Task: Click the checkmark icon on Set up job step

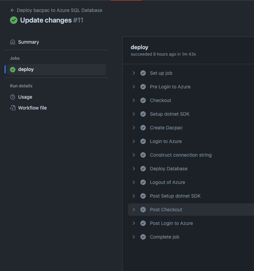Action: click(143, 73)
